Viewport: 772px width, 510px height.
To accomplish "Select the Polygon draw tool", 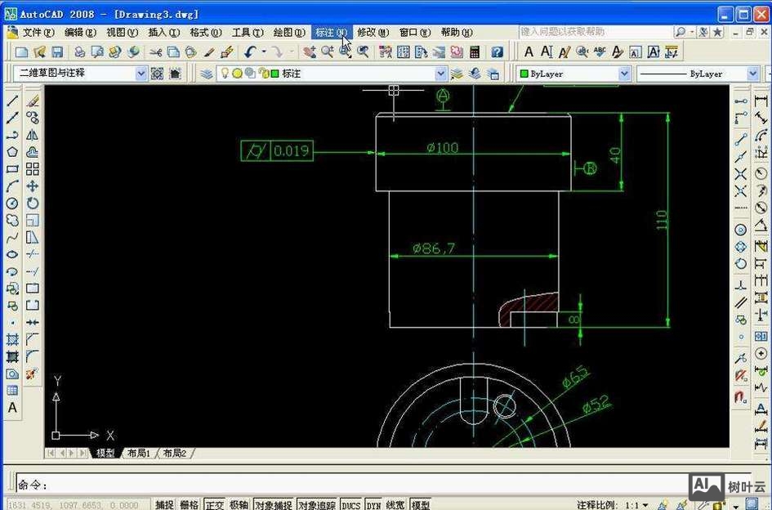I will 12,152.
